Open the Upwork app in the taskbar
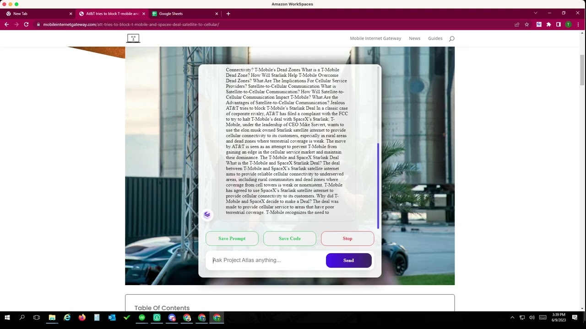586x329 pixels. click(142, 318)
